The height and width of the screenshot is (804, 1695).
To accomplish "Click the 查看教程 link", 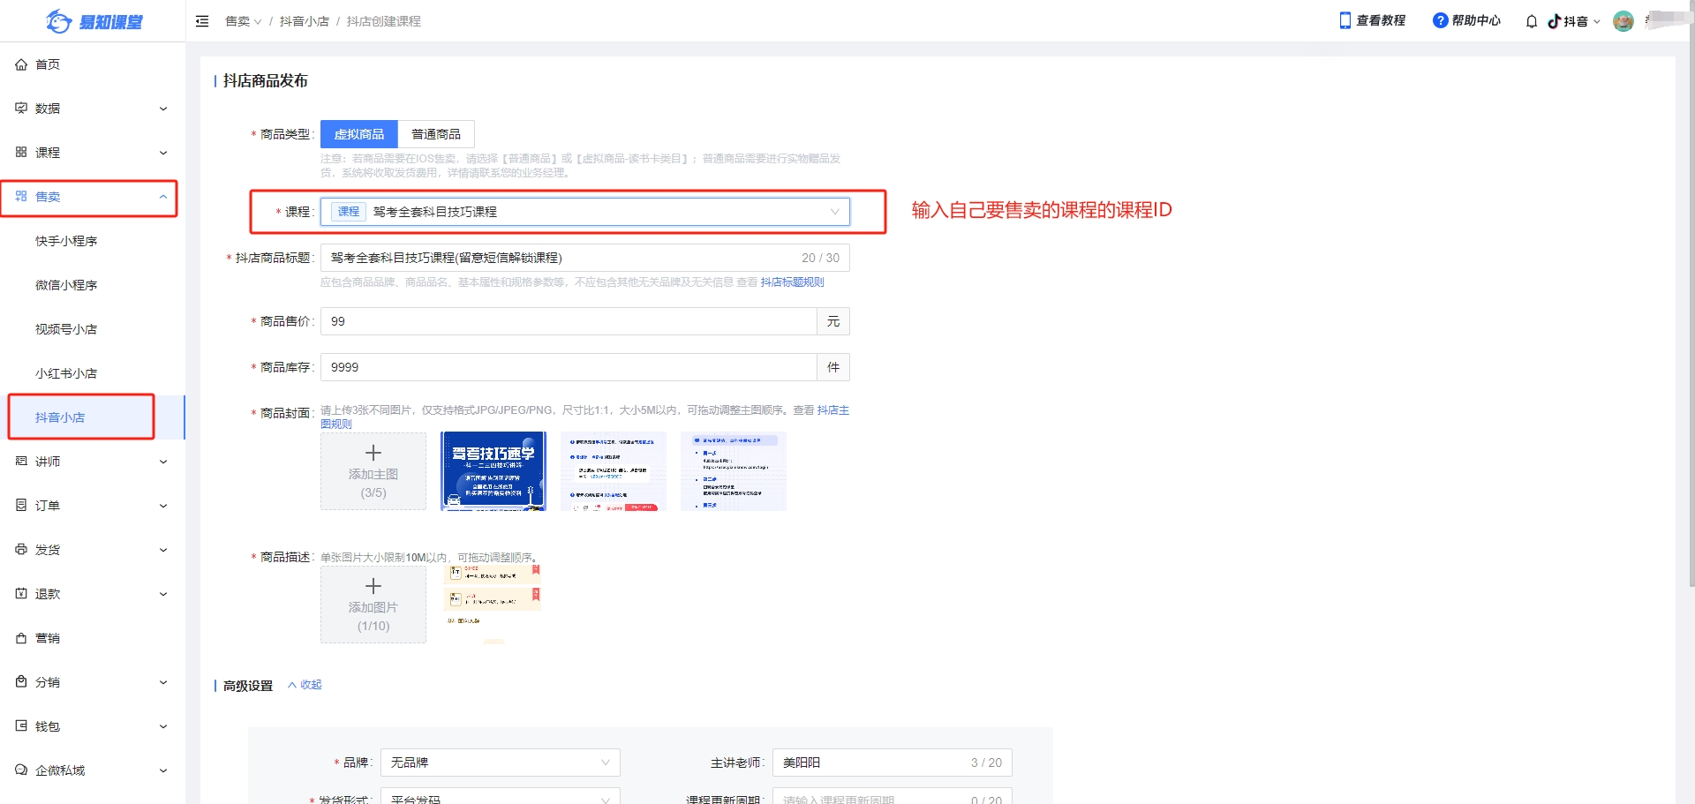I will pyautogui.click(x=1381, y=20).
